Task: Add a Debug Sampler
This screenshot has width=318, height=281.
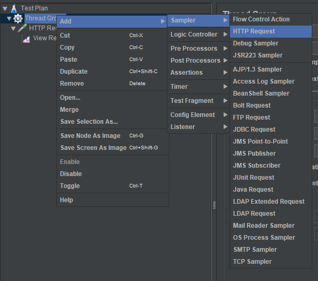Action: click(271, 43)
